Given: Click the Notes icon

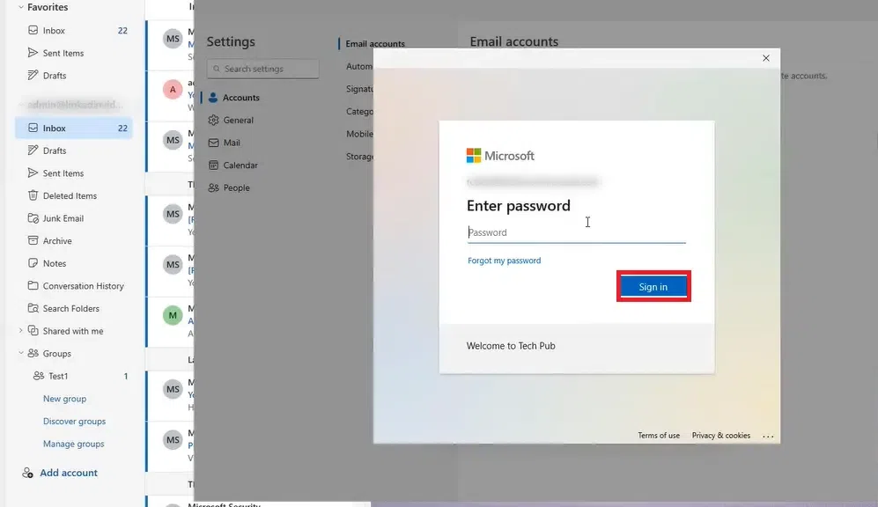Looking at the screenshot, I should pos(33,263).
